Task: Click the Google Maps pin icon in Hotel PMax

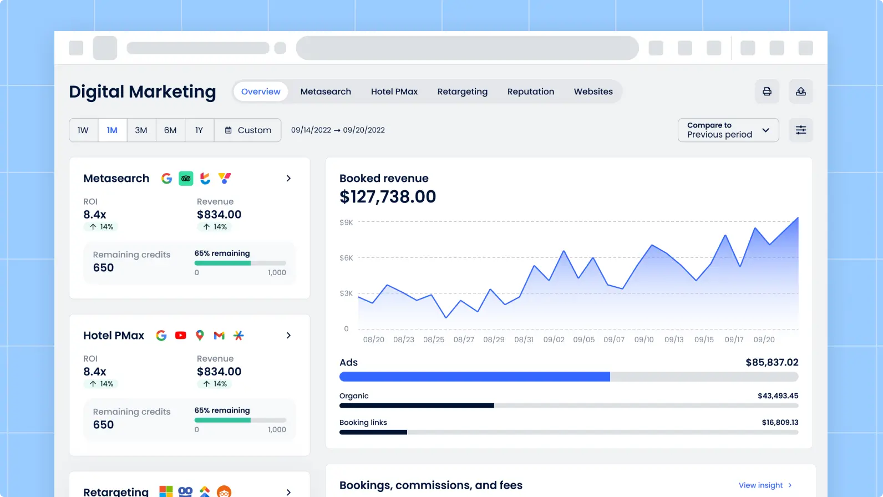Action: pyautogui.click(x=200, y=336)
